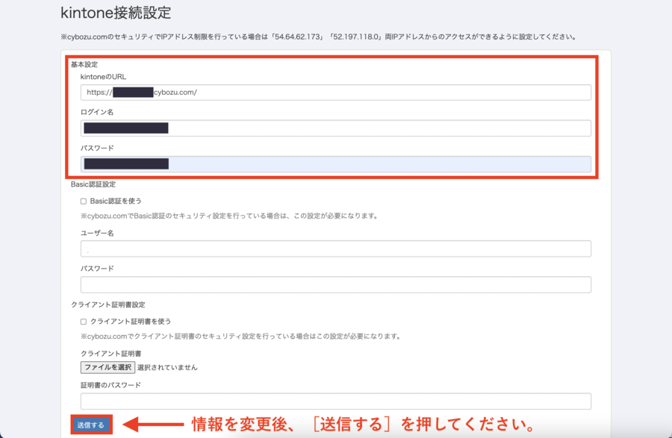Click the ログイン名 field label
Viewport: 672px width, 438px height.
point(97,112)
